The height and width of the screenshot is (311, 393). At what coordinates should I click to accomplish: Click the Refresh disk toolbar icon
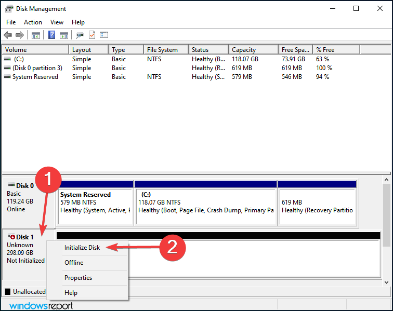click(x=80, y=35)
